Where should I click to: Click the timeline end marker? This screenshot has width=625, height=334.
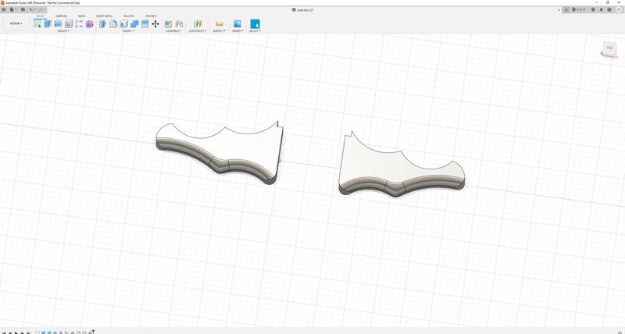click(x=93, y=331)
